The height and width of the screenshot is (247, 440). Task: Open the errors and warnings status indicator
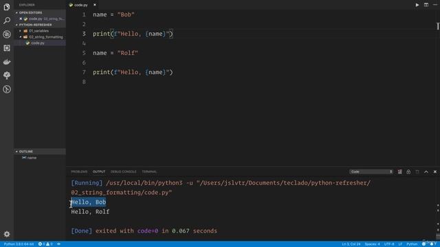pyautogui.click(x=45, y=244)
